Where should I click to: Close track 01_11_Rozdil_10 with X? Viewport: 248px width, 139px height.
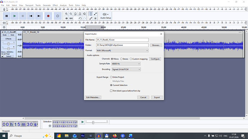coord(3,32)
